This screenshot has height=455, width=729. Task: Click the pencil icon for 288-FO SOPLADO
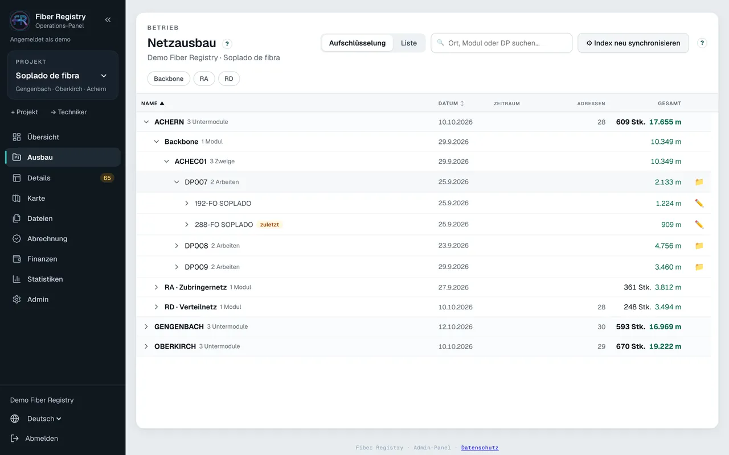pyautogui.click(x=699, y=225)
